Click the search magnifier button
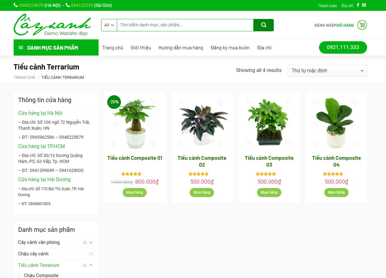 coord(264,25)
